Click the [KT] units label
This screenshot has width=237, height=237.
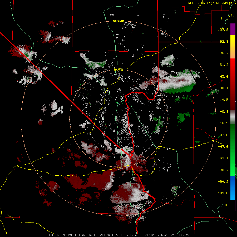click(225, 18)
